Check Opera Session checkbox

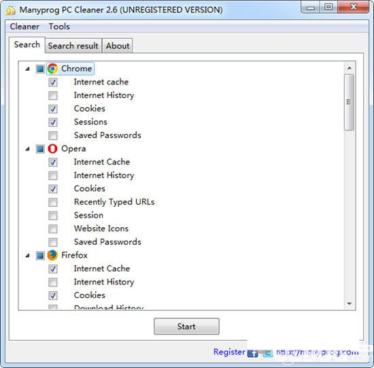click(53, 216)
